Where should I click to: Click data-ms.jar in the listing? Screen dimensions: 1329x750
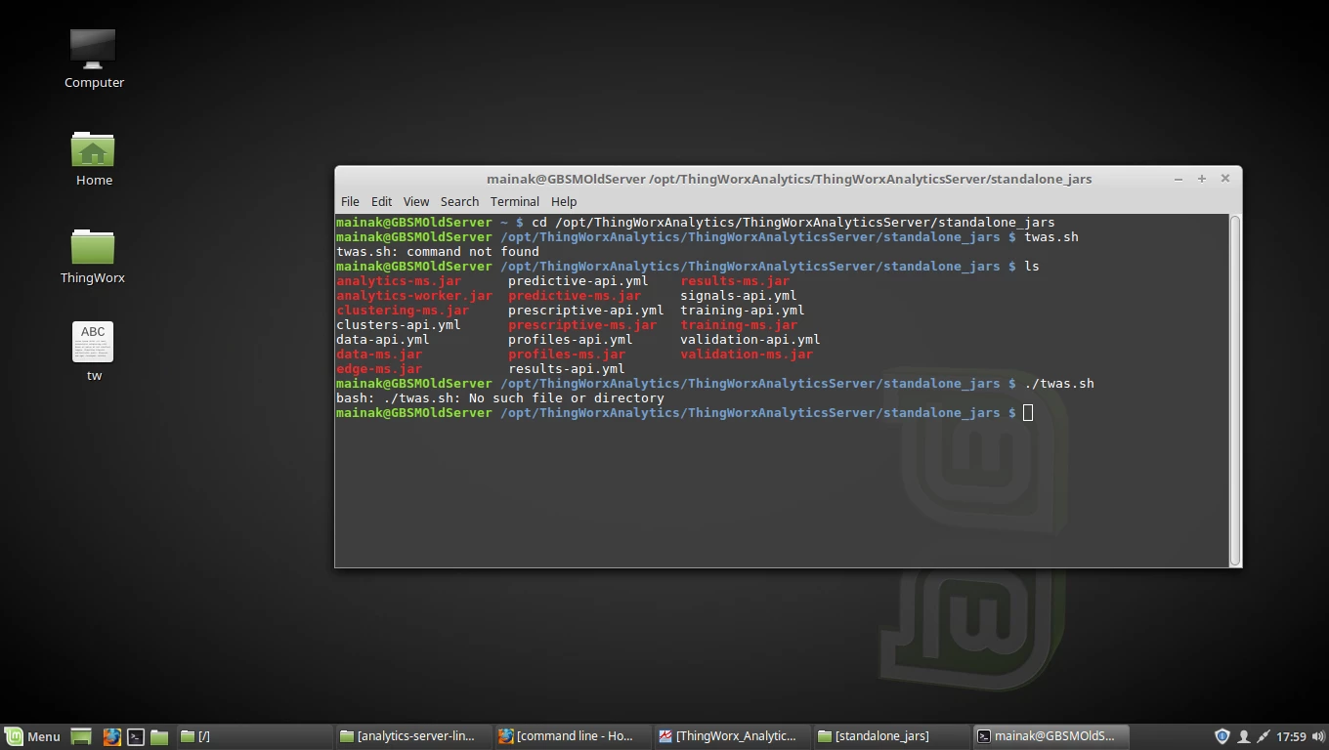(x=379, y=354)
